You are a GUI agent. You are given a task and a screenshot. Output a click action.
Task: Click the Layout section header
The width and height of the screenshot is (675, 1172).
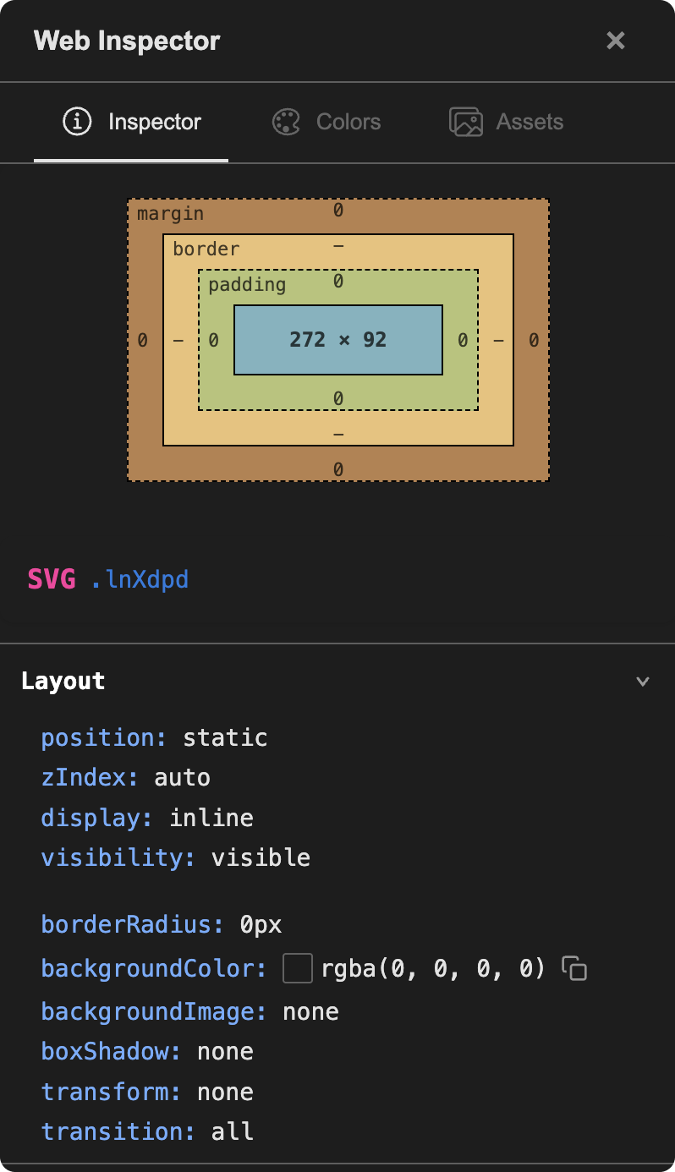(x=63, y=681)
